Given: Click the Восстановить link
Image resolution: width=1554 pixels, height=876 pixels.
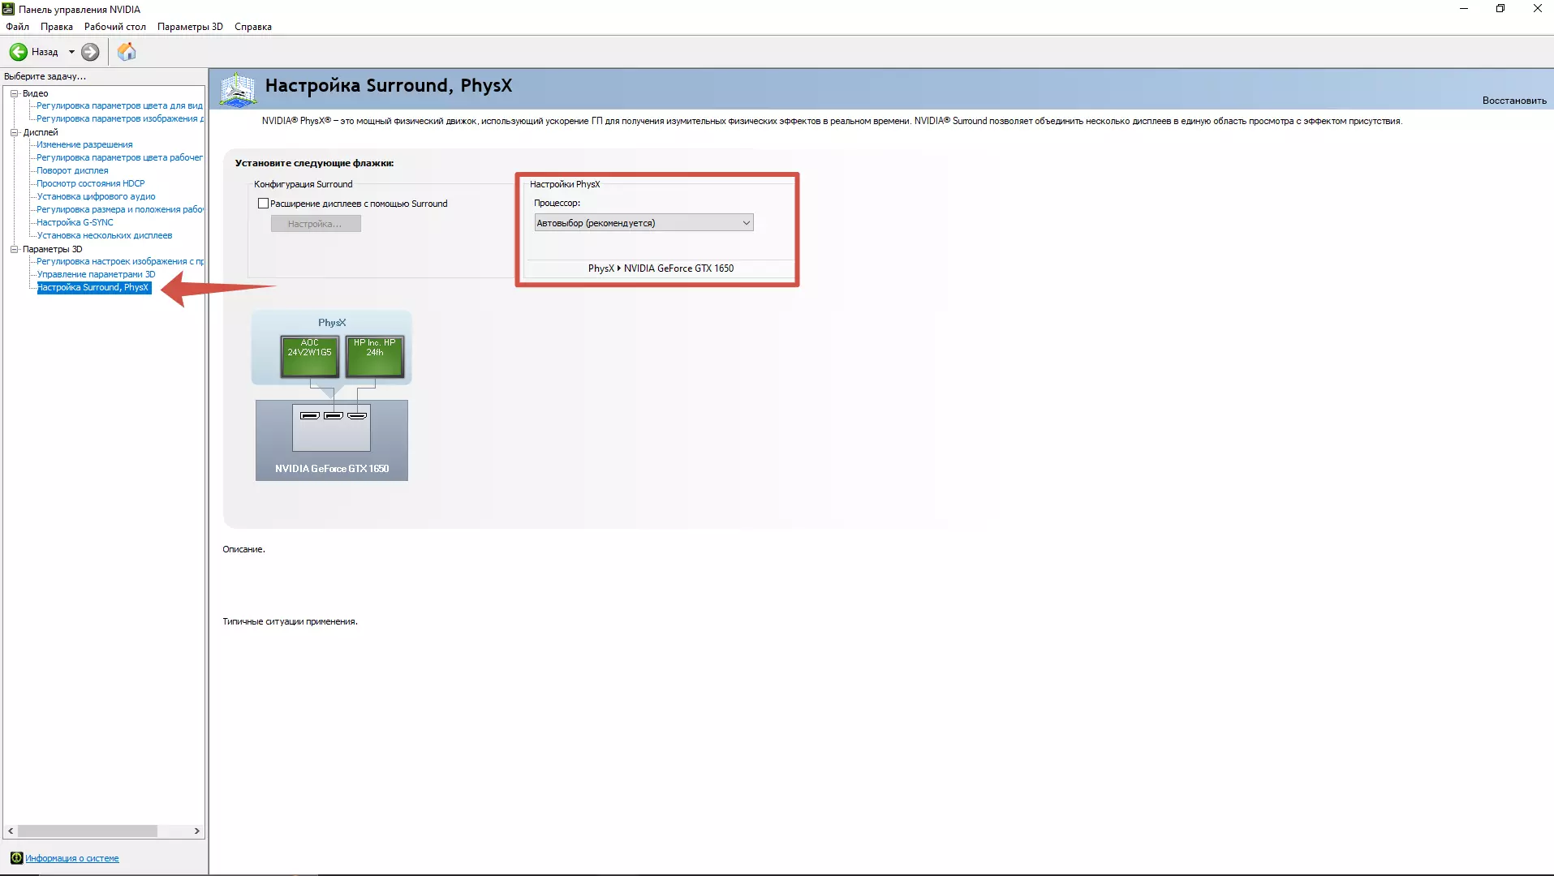Looking at the screenshot, I should coord(1514,101).
